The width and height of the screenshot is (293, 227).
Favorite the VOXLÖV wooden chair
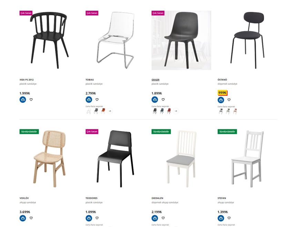[31, 218]
